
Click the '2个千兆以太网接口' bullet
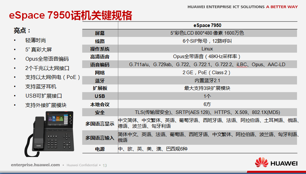(48, 68)
